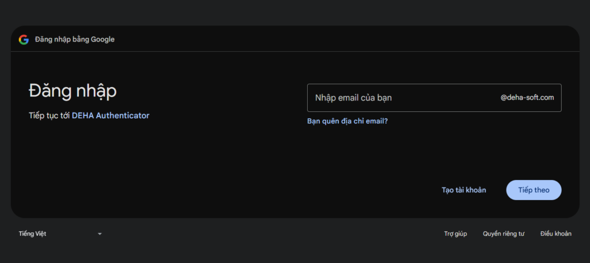Focus the email input field
Image resolution: width=590 pixels, height=263 pixels.
click(x=434, y=97)
